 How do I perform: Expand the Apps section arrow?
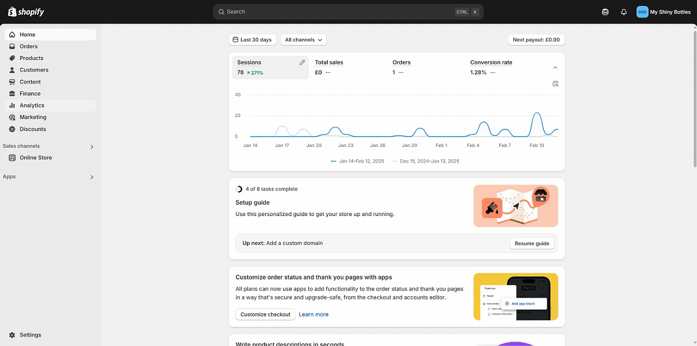tap(91, 177)
